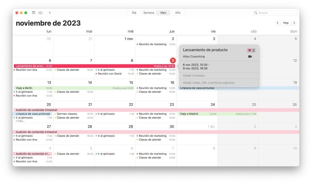Open the calendars panel icon in the toolbar
Viewport: 312px width, 183px height.
[34, 13]
